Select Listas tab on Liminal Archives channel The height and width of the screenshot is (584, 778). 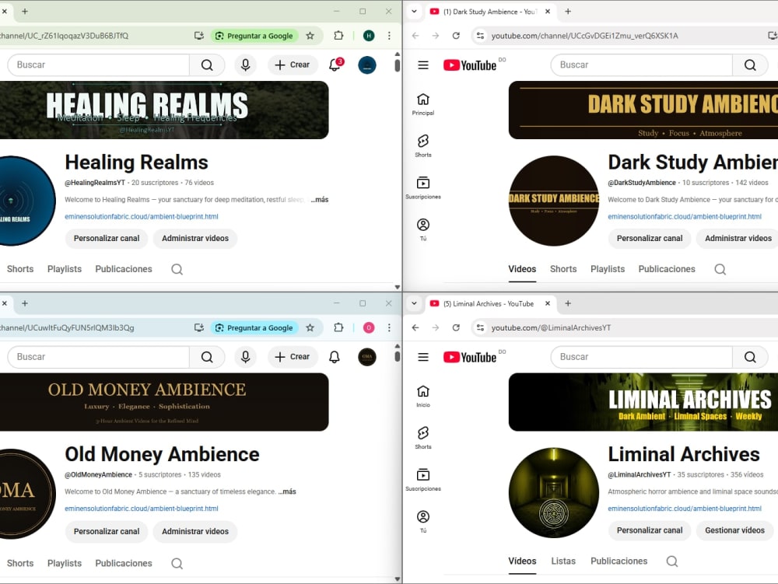coord(563,561)
